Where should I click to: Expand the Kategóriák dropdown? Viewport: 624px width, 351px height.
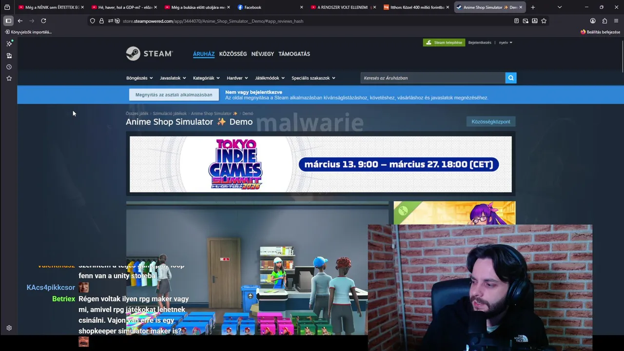point(206,78)
